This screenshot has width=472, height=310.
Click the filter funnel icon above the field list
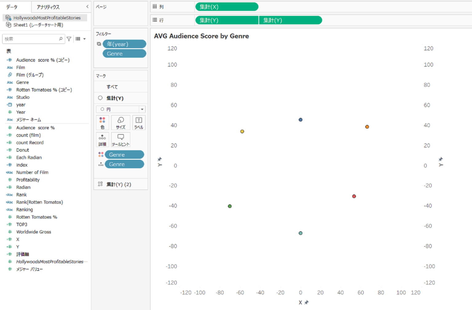pos(69,39)
